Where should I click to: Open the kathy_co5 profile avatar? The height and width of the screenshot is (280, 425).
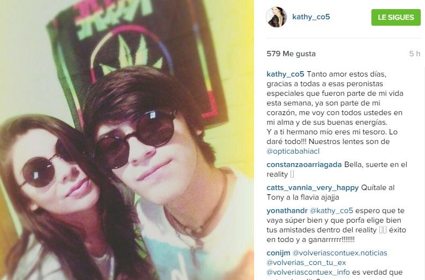[x=277, y=17]
